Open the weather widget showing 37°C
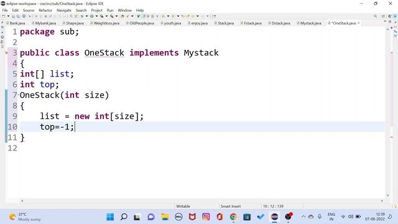The width and height of the screenshot is (398, 224). (25, 217)
